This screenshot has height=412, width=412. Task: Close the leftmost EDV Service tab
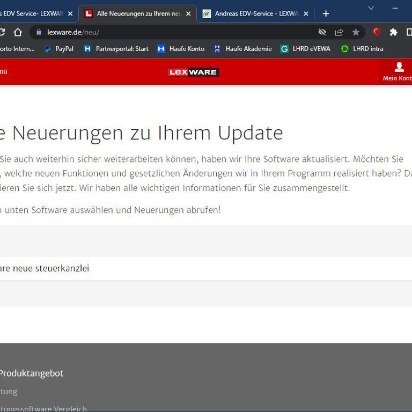coord(70,13)
